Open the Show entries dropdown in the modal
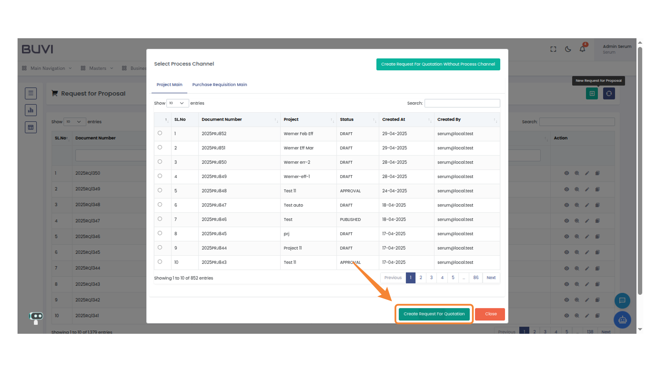The height and width of the screenshot is (372, 661). click(x=177, y=103)
